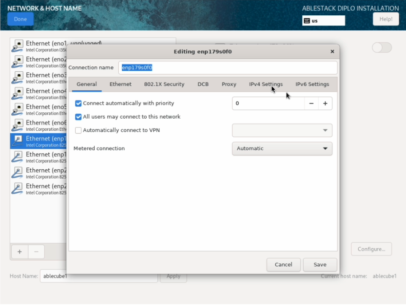Switch to the IPv4 Settings tab
Viewport: 406px width, 305px height.
point(266,84)
